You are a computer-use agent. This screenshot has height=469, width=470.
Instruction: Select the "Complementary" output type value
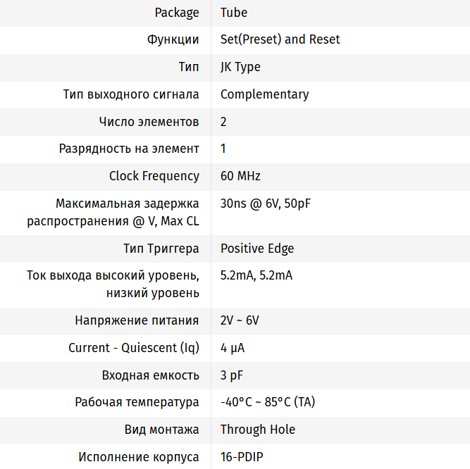click(264, 94)
